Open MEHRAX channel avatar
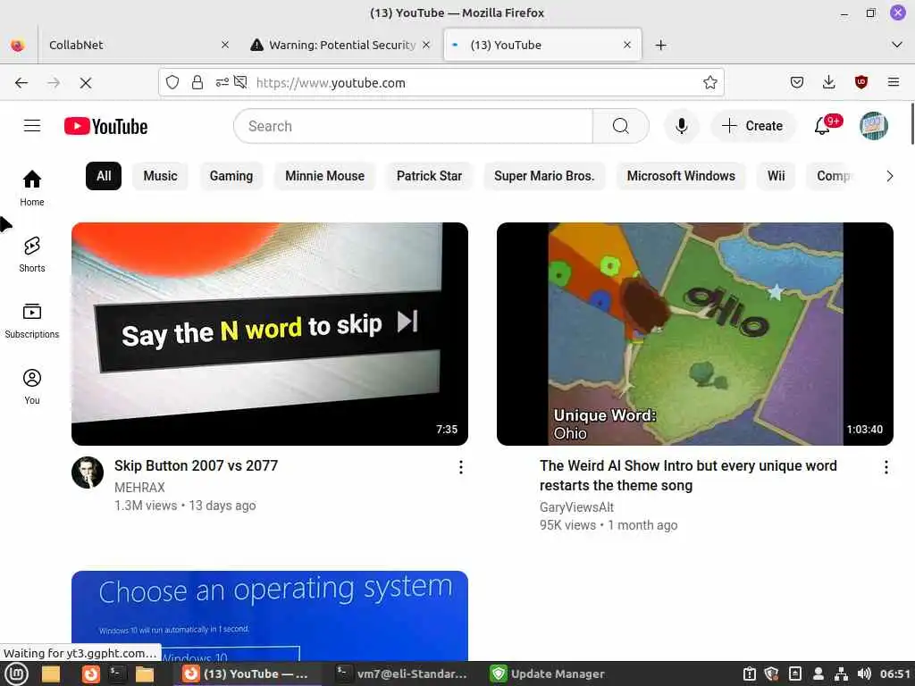This screenshot has width=915, height=686. pyautogui.click(x=88, y=473)
